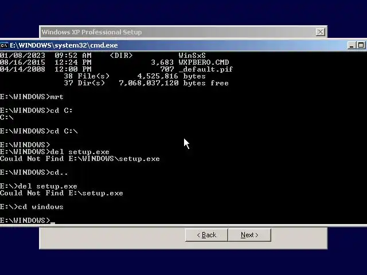This screenshot has height=275, width=367.
Task: Click the 08/16/2015 date entry
Action: (x=22, y=62)
